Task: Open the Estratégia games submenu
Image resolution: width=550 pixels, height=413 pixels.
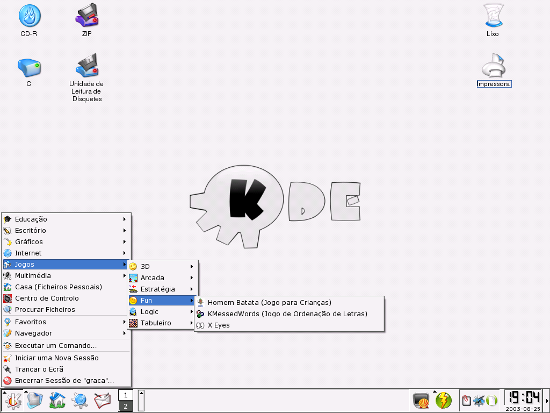Action: [x=162, y=289]
